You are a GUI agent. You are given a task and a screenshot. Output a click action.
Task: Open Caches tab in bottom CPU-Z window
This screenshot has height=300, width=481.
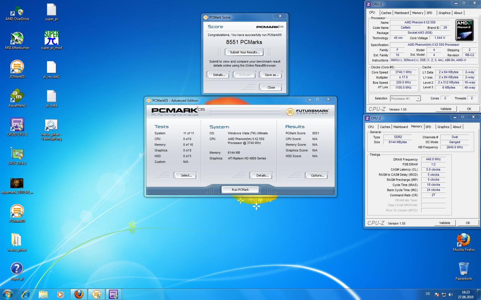click(385, 127)
